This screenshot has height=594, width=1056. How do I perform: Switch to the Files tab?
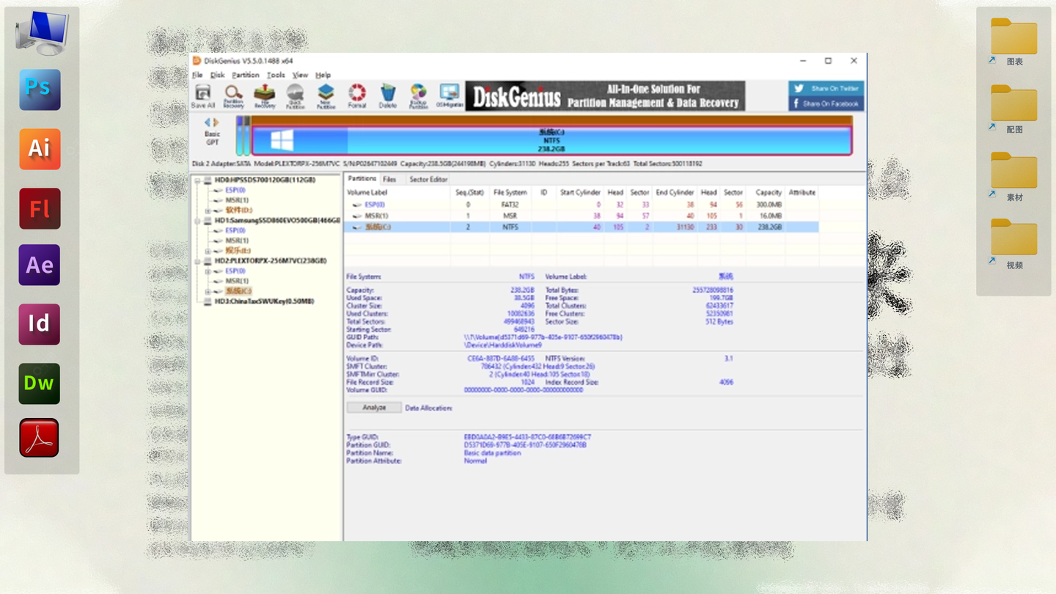pos(389,179)
